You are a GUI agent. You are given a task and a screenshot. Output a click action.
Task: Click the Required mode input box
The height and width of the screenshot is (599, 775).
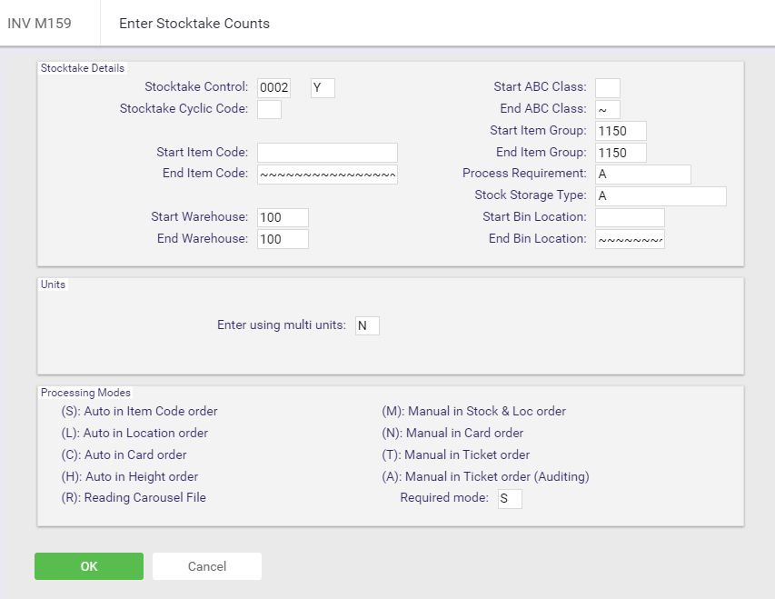pos(510,499)
